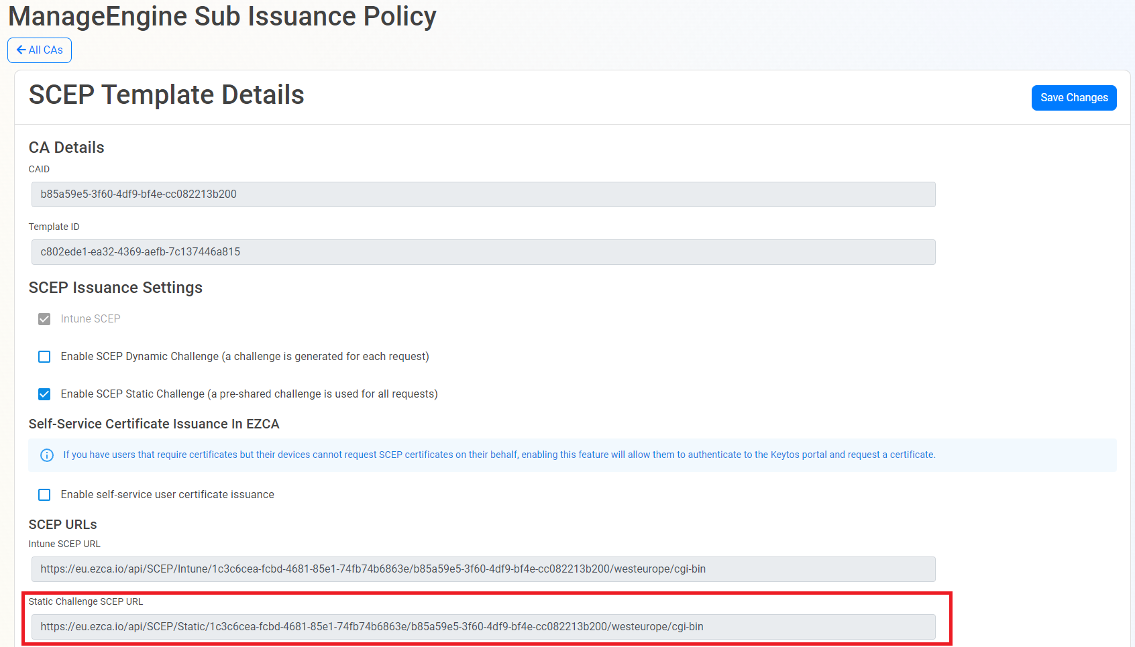Click the info icon in the self-service notice
Viewport: 1135px width, 647px height.
(x=47, y=455)
